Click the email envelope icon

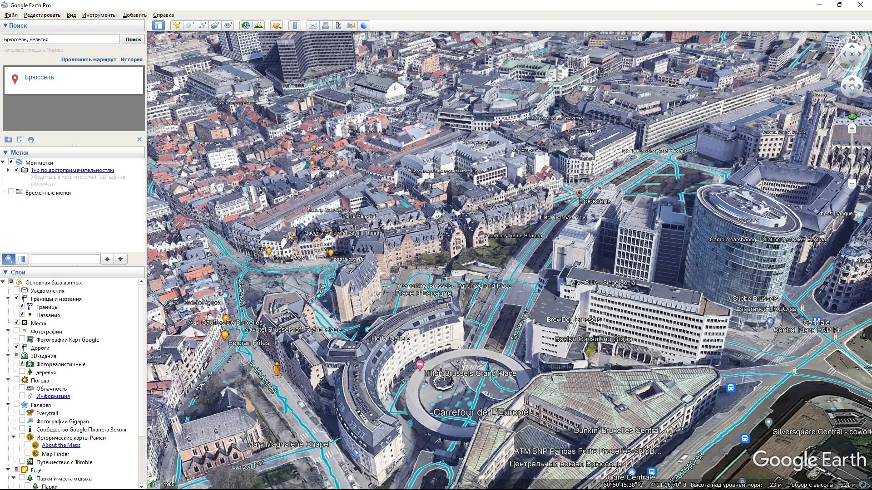click(313, 25)
